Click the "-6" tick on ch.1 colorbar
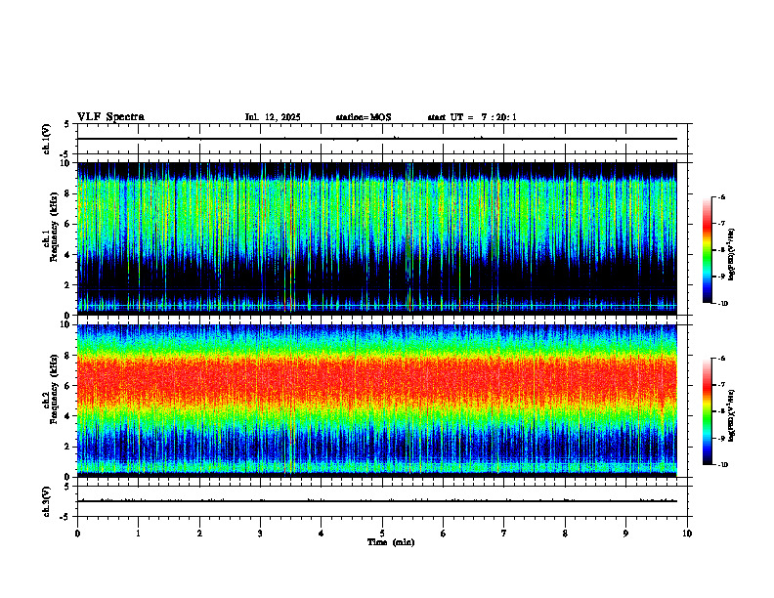 721,197
